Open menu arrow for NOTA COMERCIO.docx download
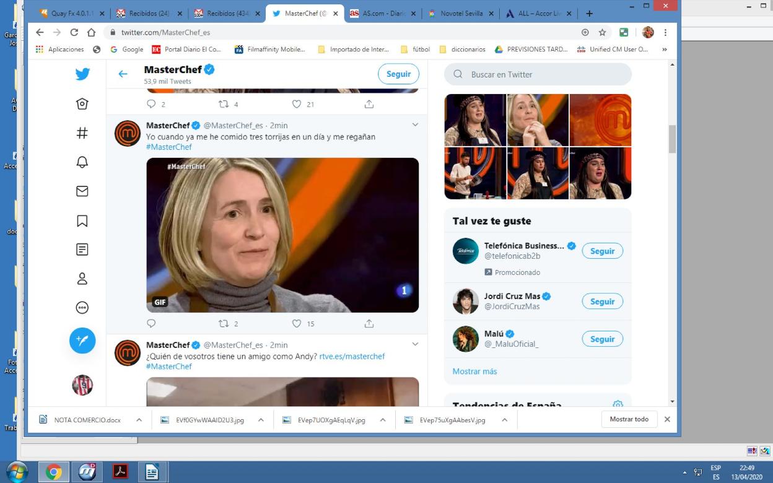Image resolution: width=773 pixels, height=483 pixels. point(139,420)
